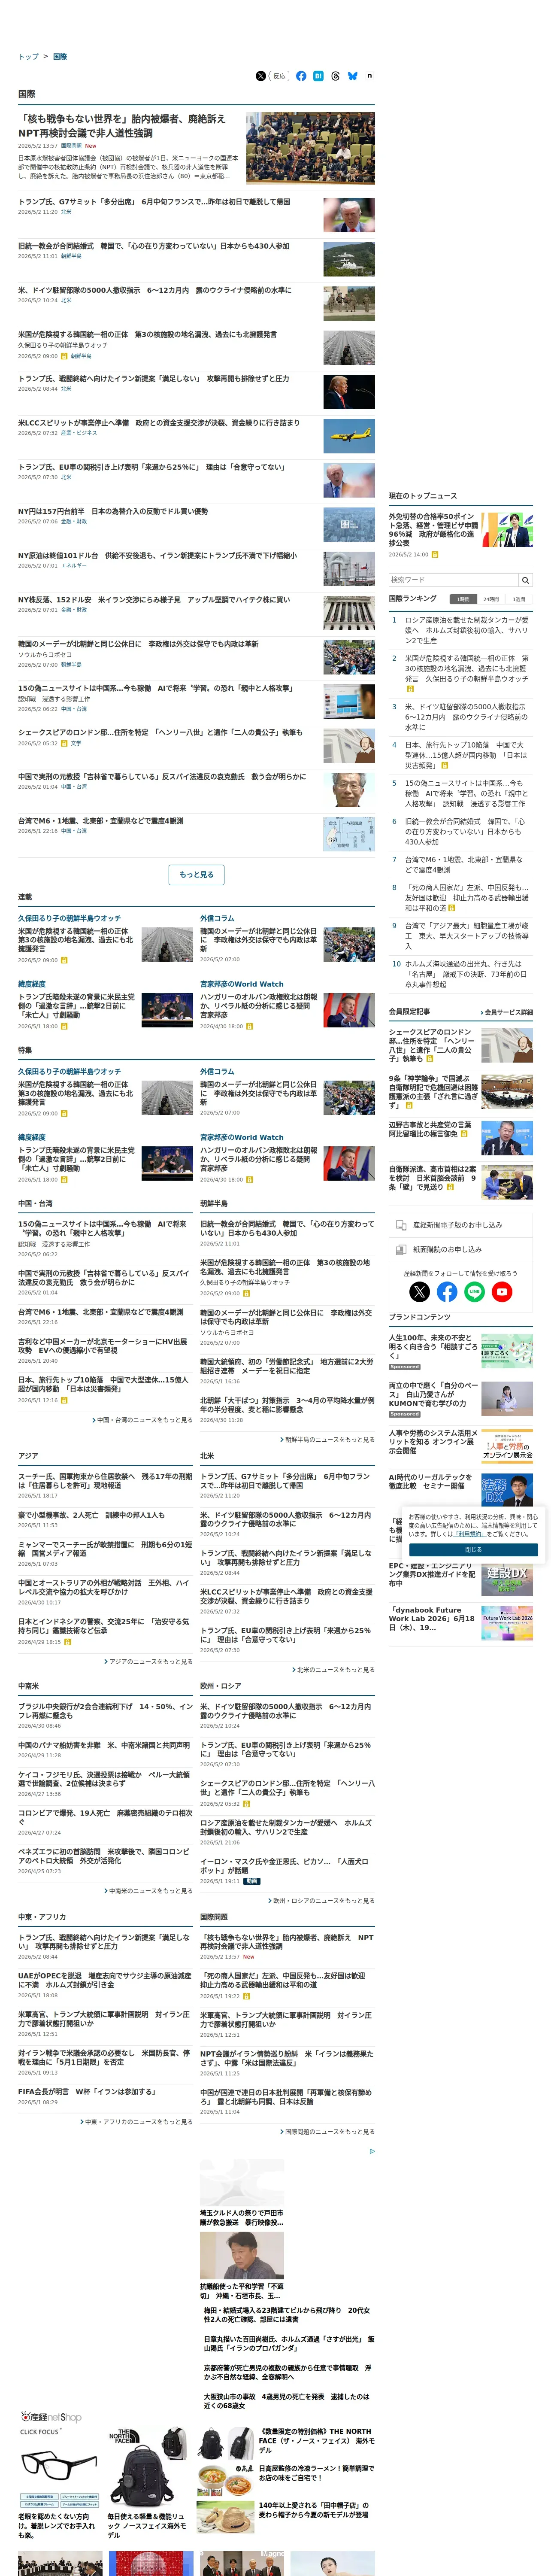Share on Facebook via top share icon
The height and width of the screenshot is (2576, 551).
[301, 76]
